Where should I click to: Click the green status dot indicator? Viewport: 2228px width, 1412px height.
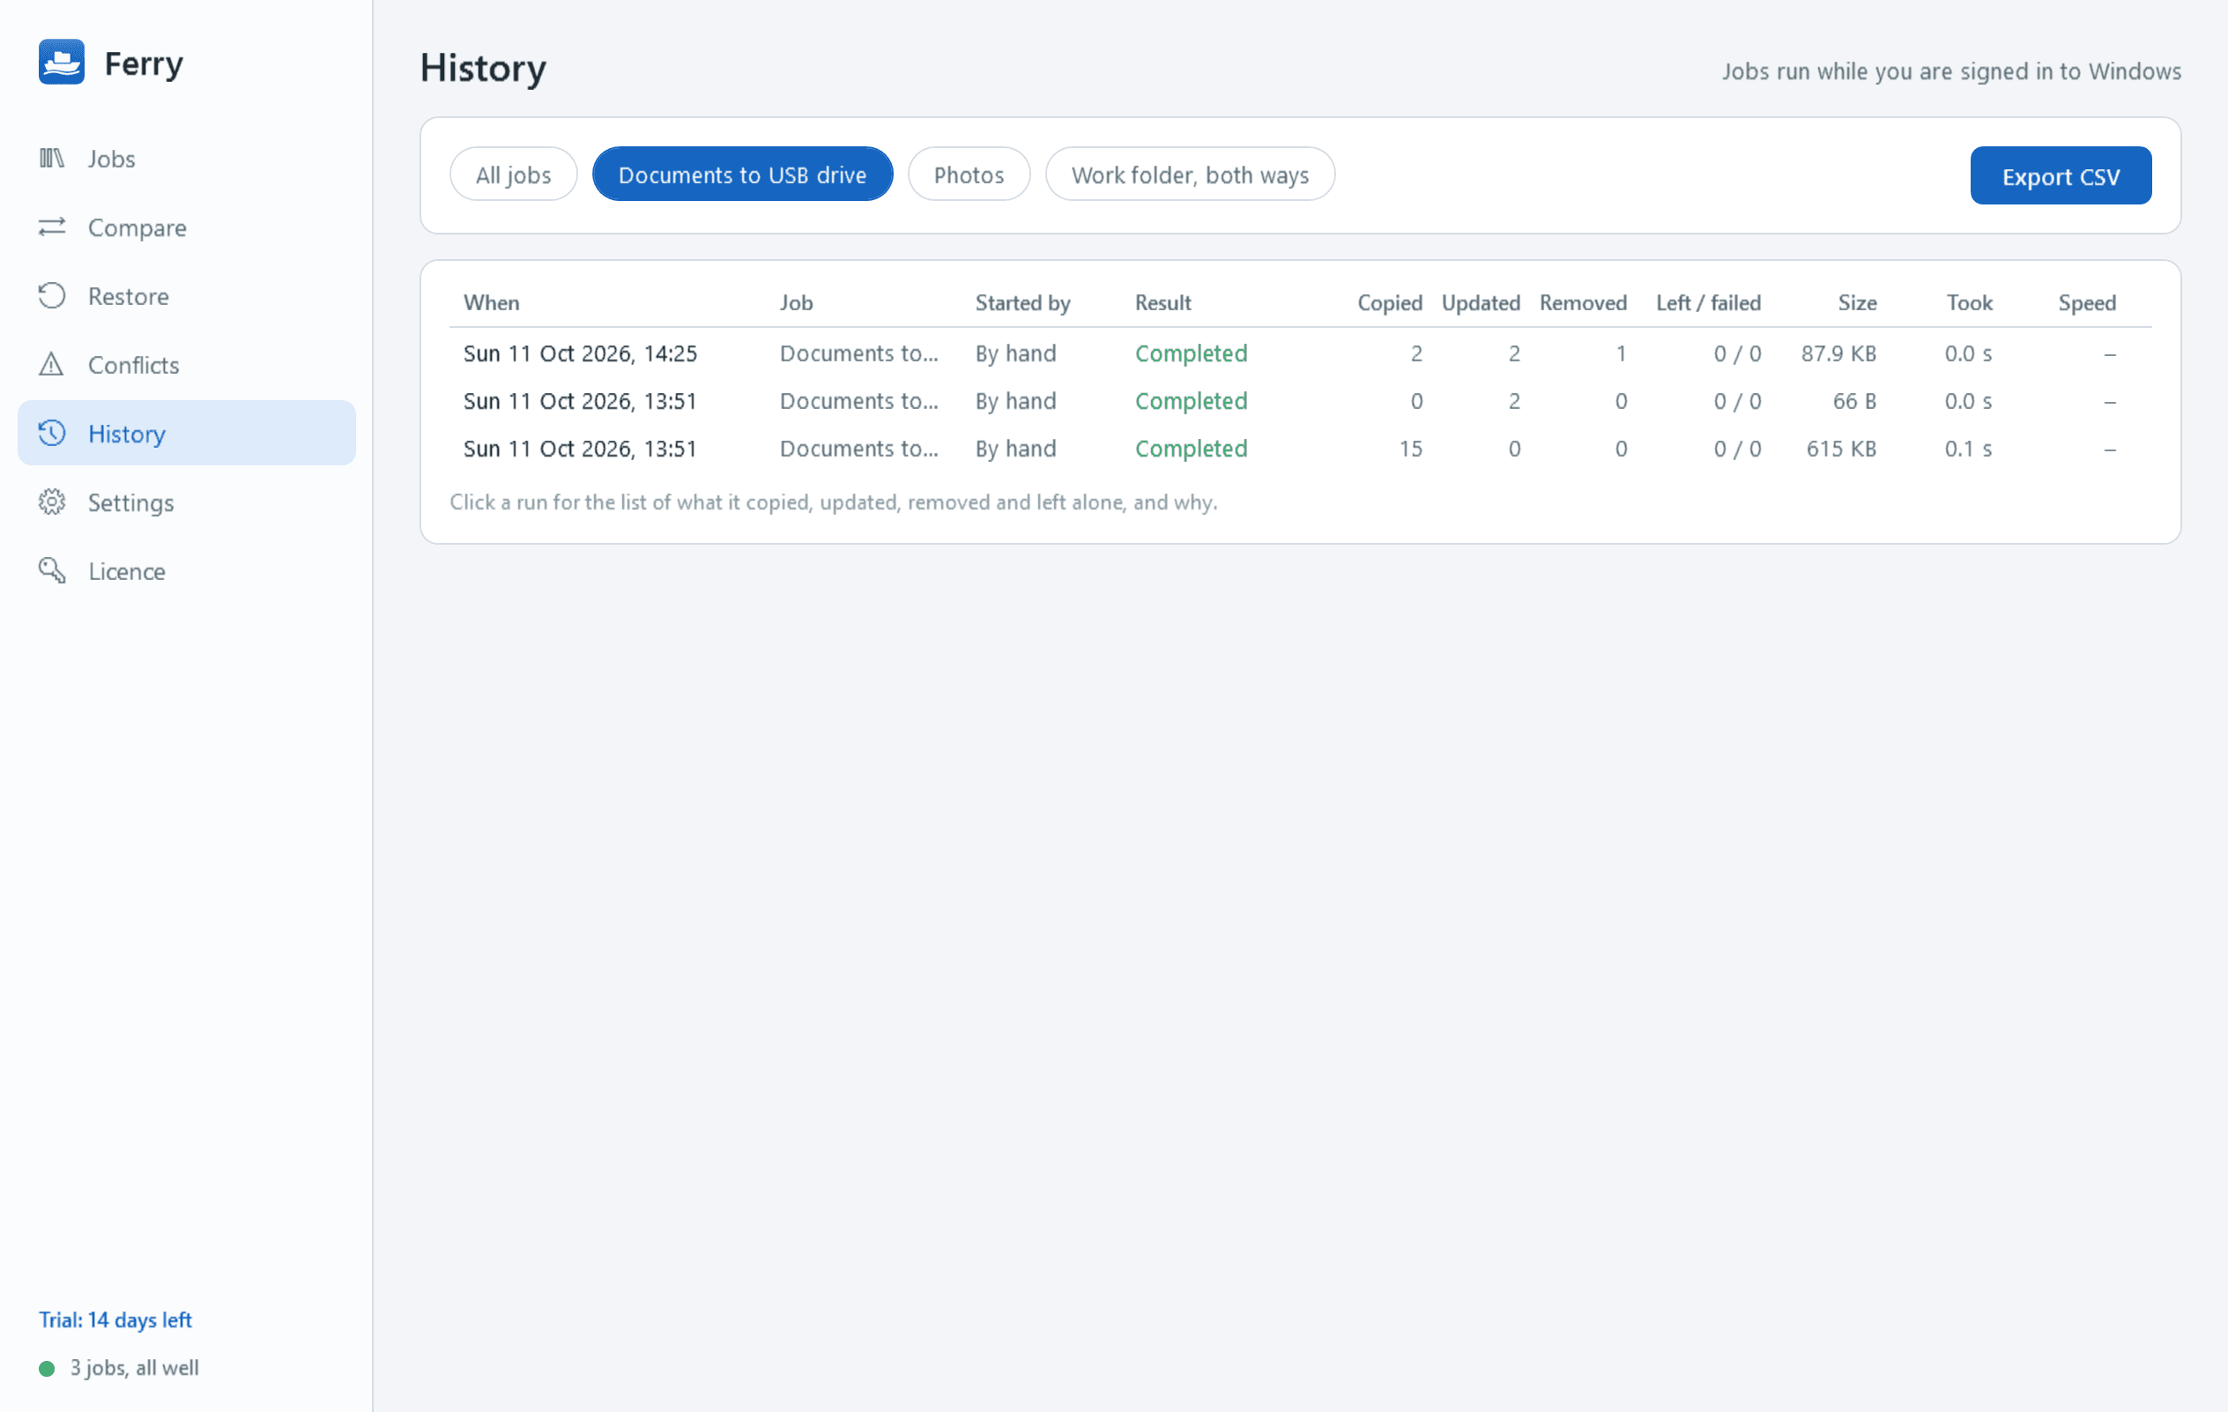pyautogui.click(x=46, y=1368)
